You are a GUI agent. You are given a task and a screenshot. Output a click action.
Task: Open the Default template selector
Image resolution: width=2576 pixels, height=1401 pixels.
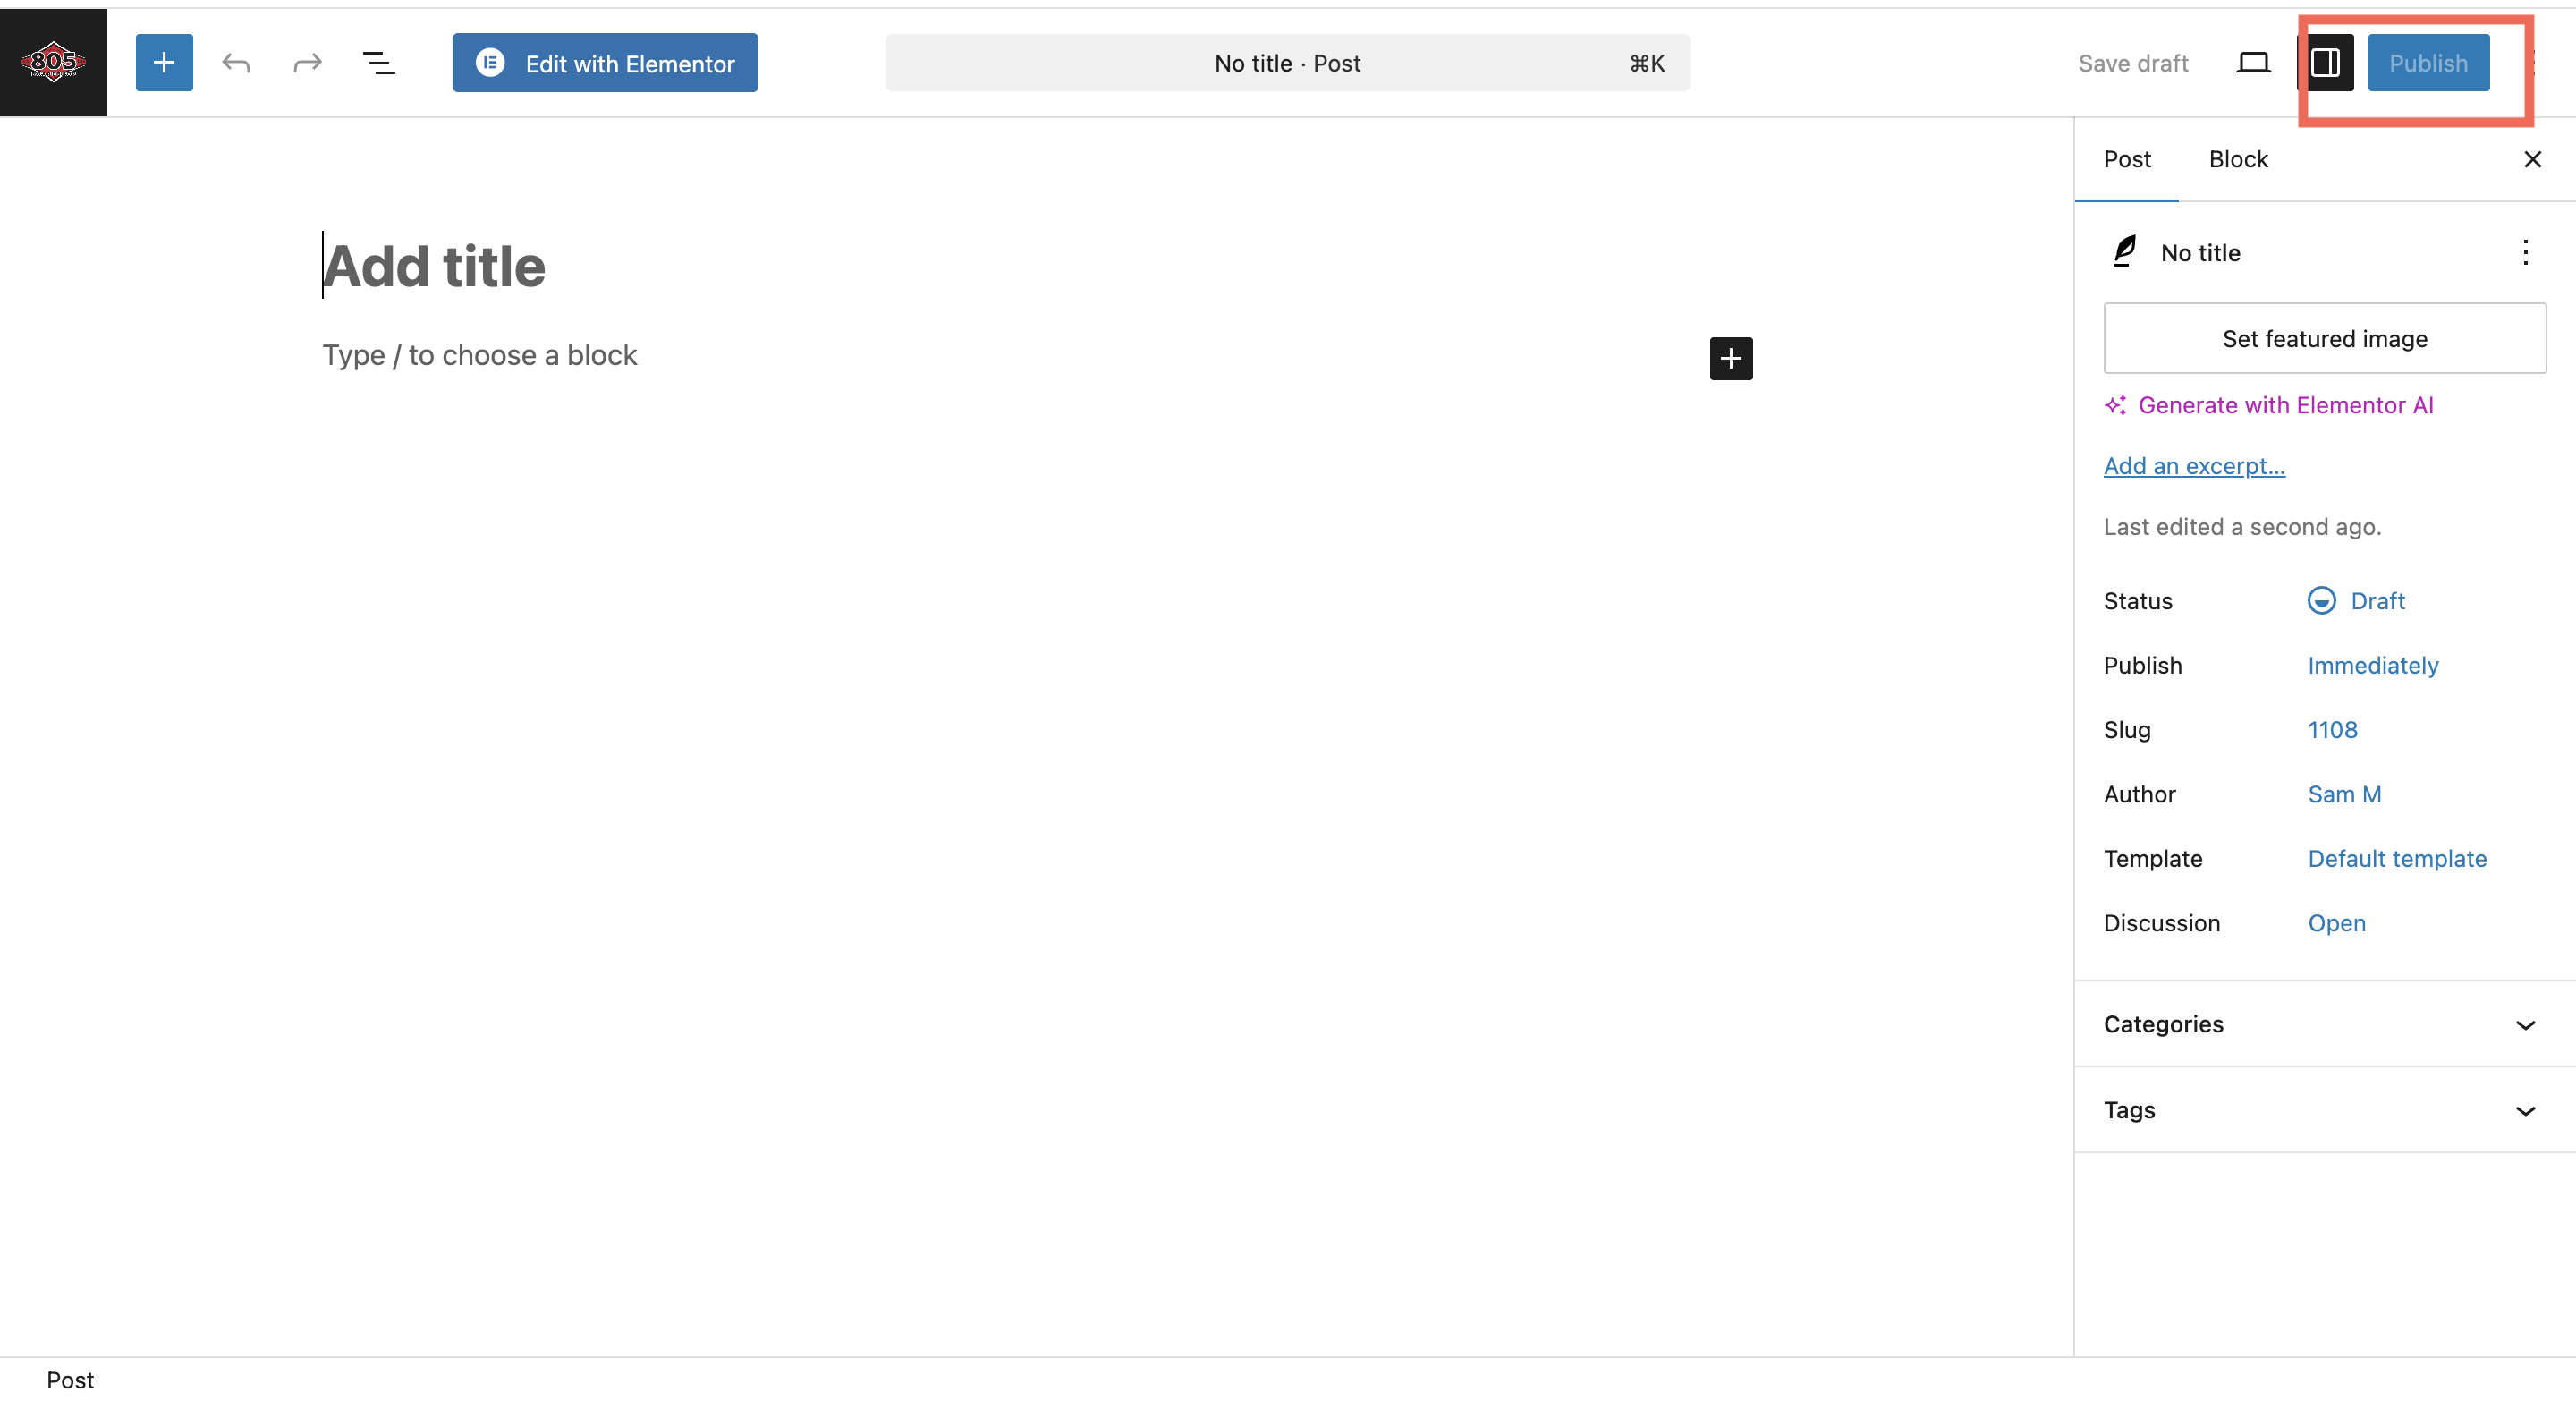[x=2397, y=859]
